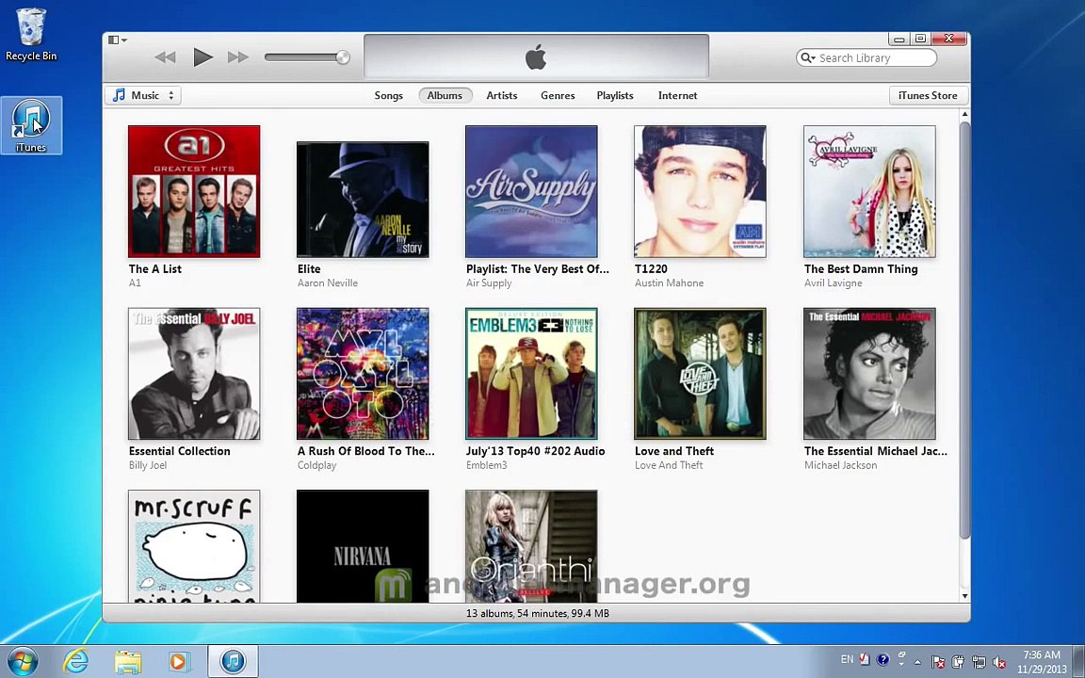
Task: Select the Orianthi album artwork
Action: 531,546
